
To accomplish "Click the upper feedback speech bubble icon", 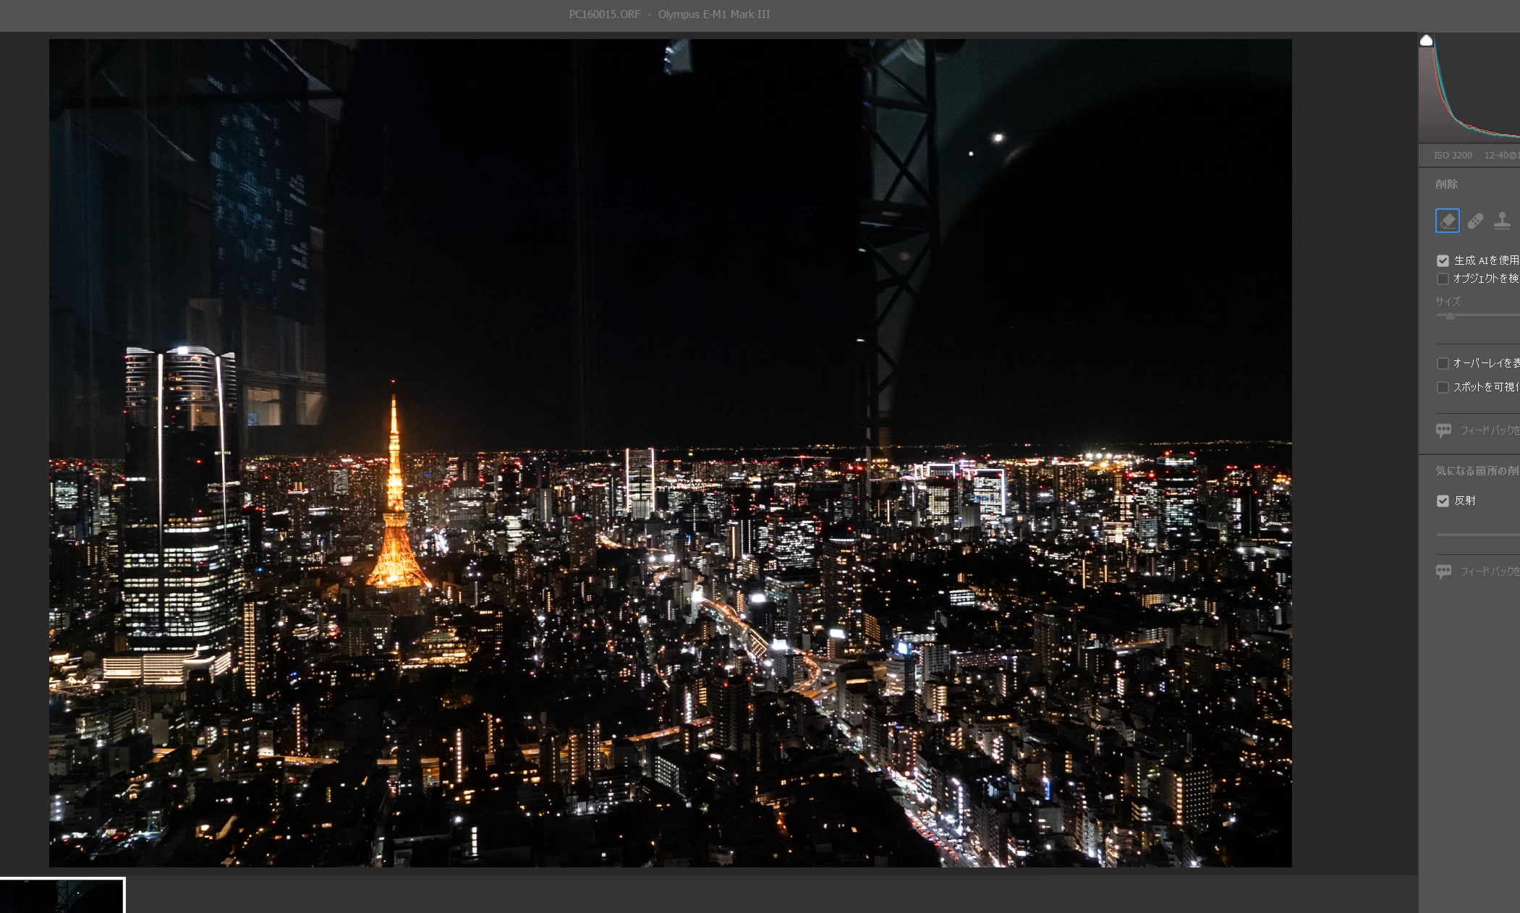I will 1443,430.
